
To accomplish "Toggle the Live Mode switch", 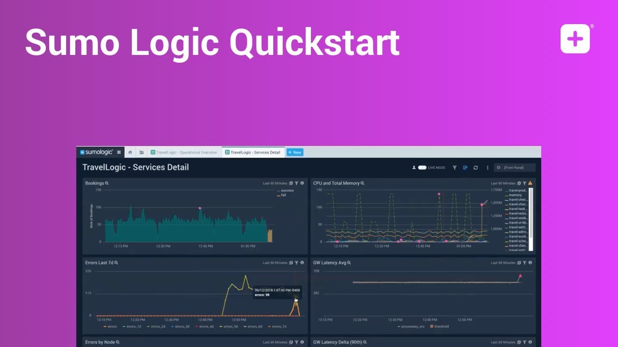I will (422, 168).
